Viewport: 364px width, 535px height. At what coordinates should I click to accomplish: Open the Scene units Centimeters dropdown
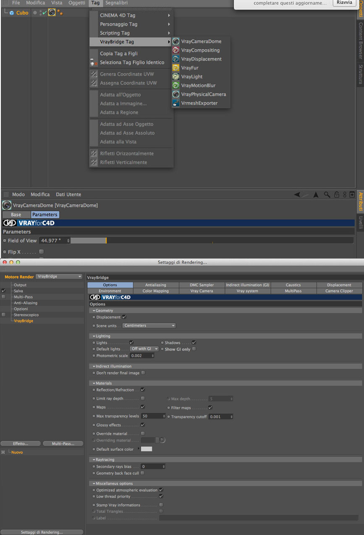[149, 325]
